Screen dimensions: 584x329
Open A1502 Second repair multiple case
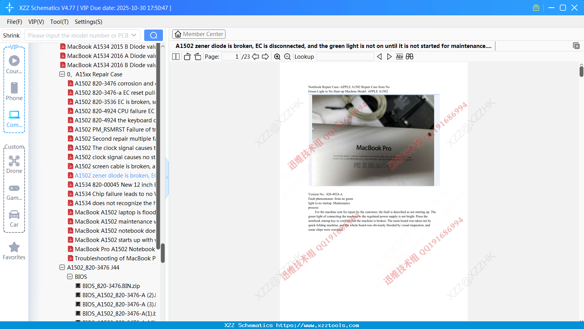tap(112, 139)
